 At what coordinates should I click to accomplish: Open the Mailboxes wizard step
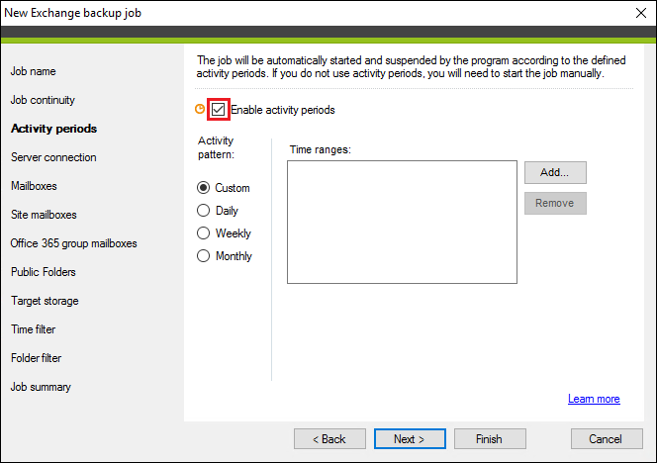point(34,186)
